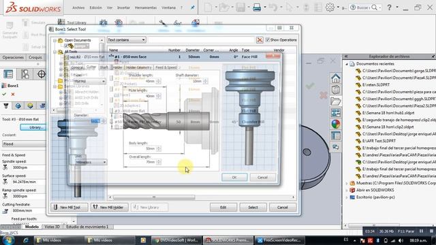Open the SolidWorks Resources home icon
The image size is (436, 245).
coord(336,79)
